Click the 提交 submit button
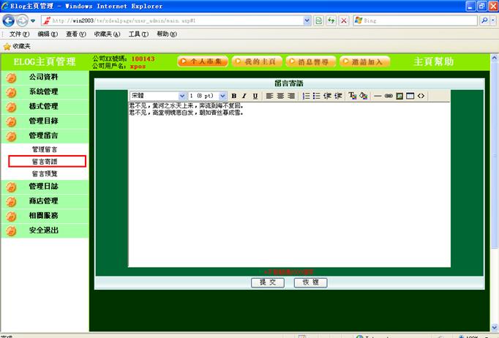Screen dimensions: 499x338 (x=267, y=282)
